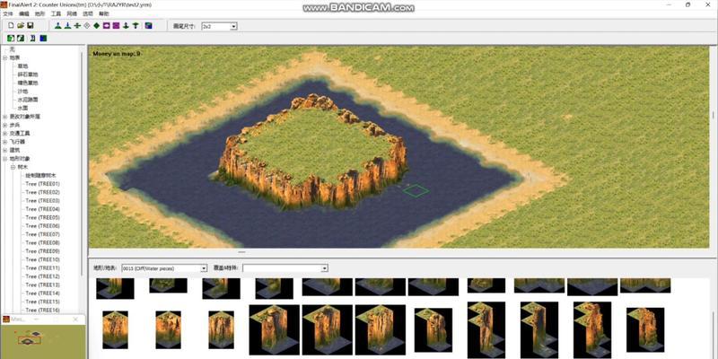Collapse the 地表 ground node in the tree
Viewport: 718px width, 359px height.
(x=5, y=57)
